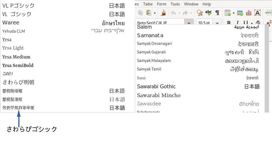272x145 pixels.
Task: Run the abc spelling check icon
Action: 209,13
